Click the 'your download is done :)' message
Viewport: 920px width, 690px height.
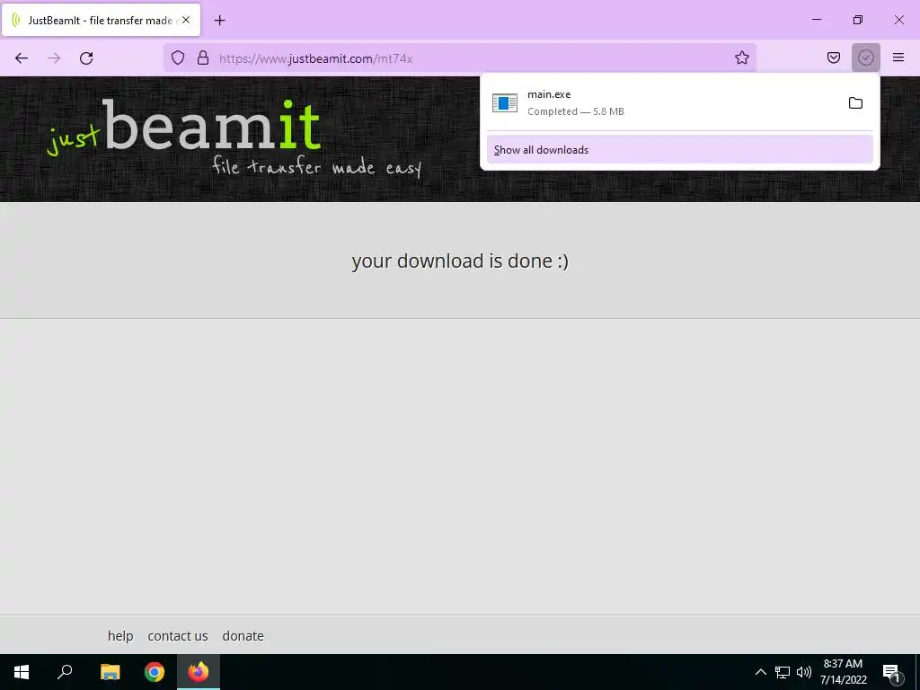pyautogui.click(x=460, y=261)
